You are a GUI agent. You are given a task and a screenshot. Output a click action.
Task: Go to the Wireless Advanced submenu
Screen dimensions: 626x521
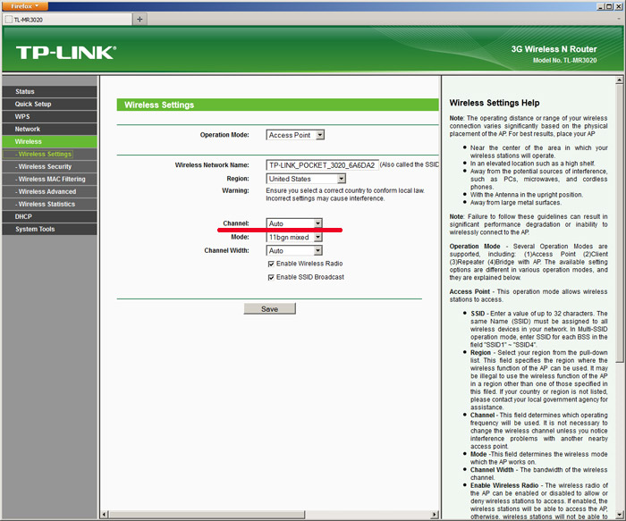tap(49, 191)
